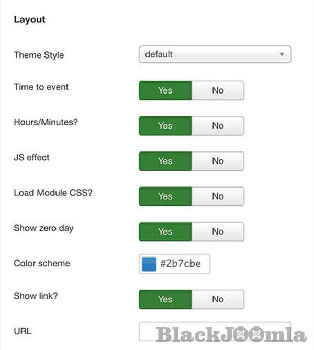Click the Color scheme label

(41, 263)
